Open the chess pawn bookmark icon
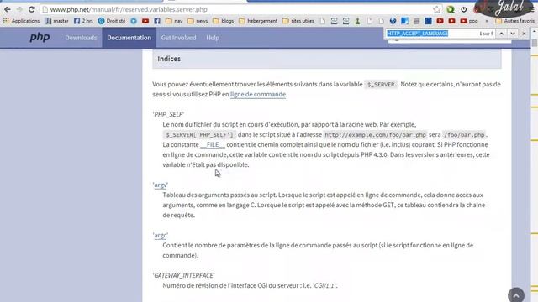538x302 pixels. coord(357,21)
